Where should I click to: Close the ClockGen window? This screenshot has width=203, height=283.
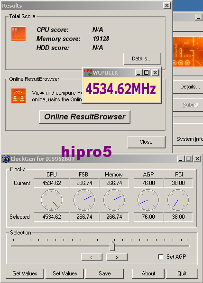pos(197,159)
